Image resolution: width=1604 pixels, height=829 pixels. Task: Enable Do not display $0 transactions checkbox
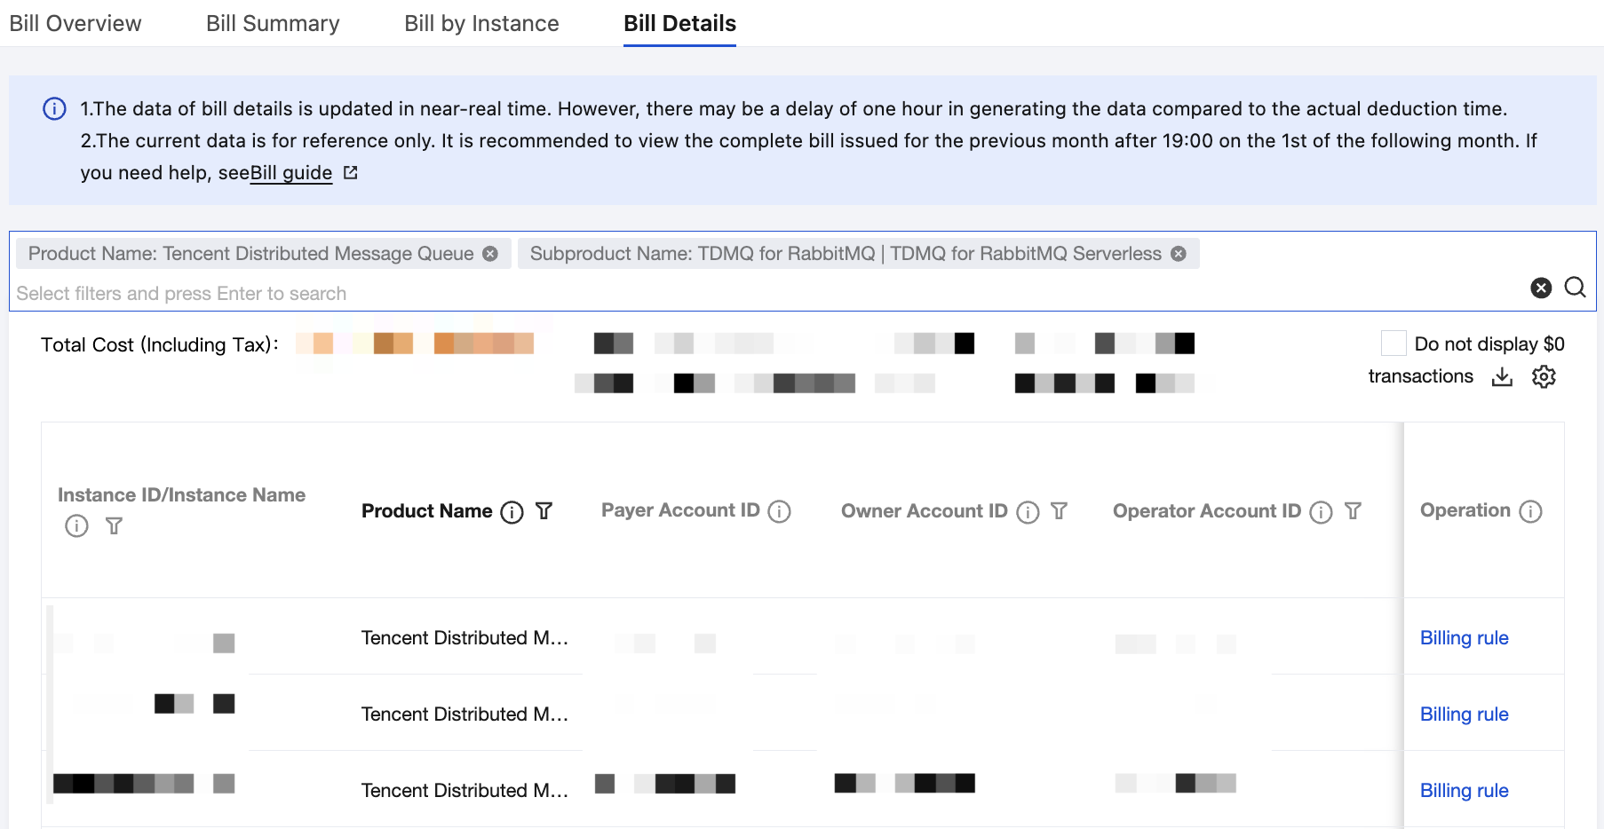pos(1394,343)
